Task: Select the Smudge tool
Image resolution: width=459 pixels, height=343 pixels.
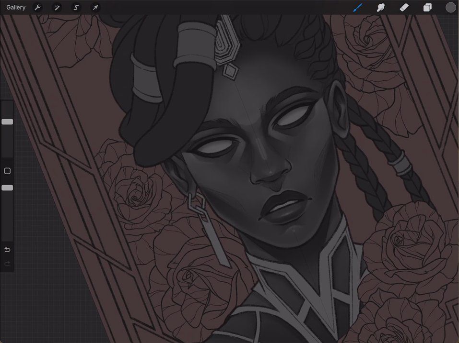Action: pos(380,7)
